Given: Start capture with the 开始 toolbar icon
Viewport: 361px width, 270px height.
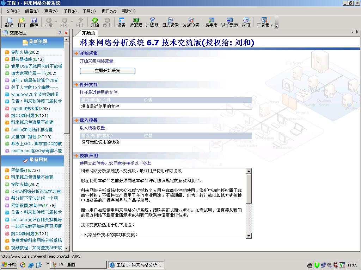Looking at the screenshot, I should [94, 22].
